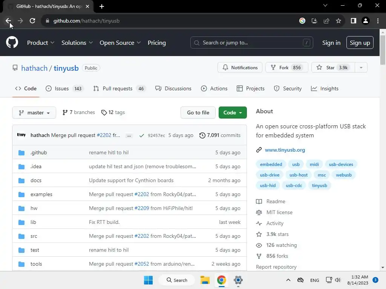Open Chrome three-dot menu
The image size is (386, 289).
tap(378, 21)
